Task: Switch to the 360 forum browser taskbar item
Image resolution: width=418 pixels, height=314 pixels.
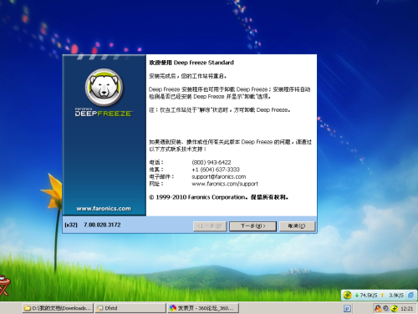Action: pos(203,308)
